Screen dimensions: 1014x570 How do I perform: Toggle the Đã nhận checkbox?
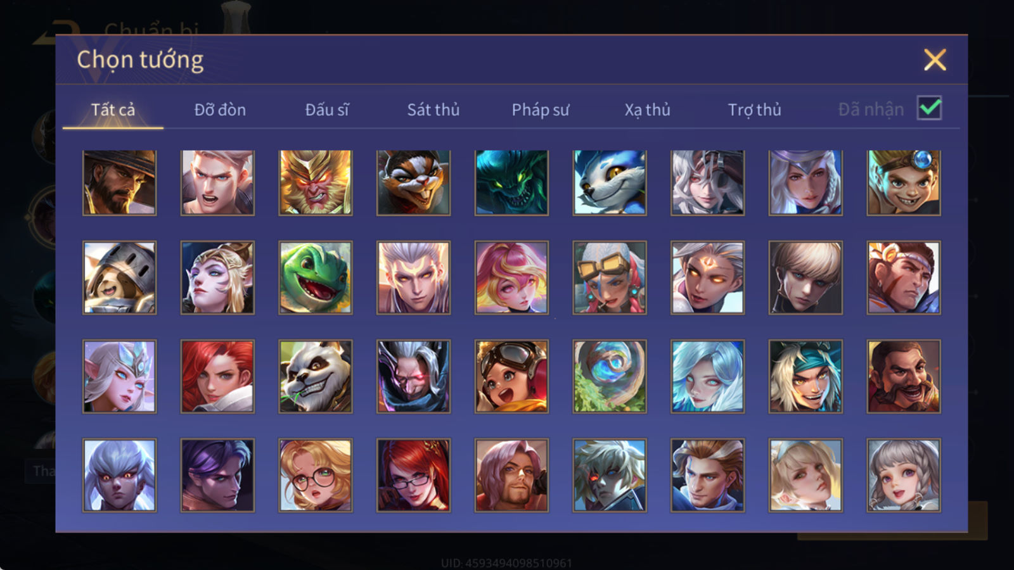[x=929, y=108]
